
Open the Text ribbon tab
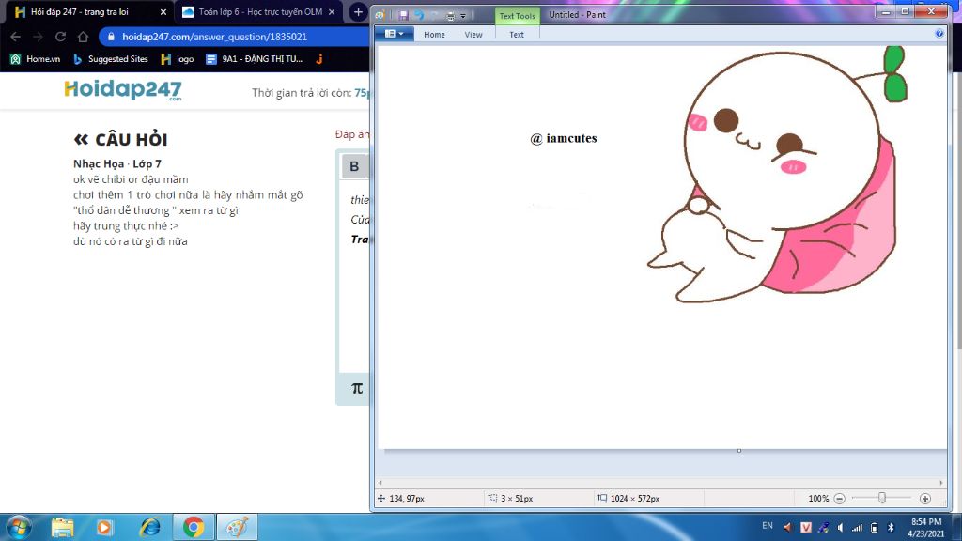click(517, 35)
